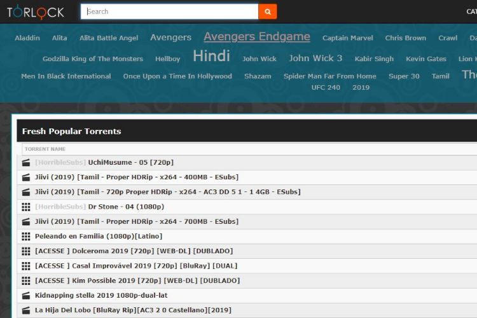477x318 pixels.
Task: Open the UFC 240 tag
Action: pyautogui.click(x=326, y=87)
